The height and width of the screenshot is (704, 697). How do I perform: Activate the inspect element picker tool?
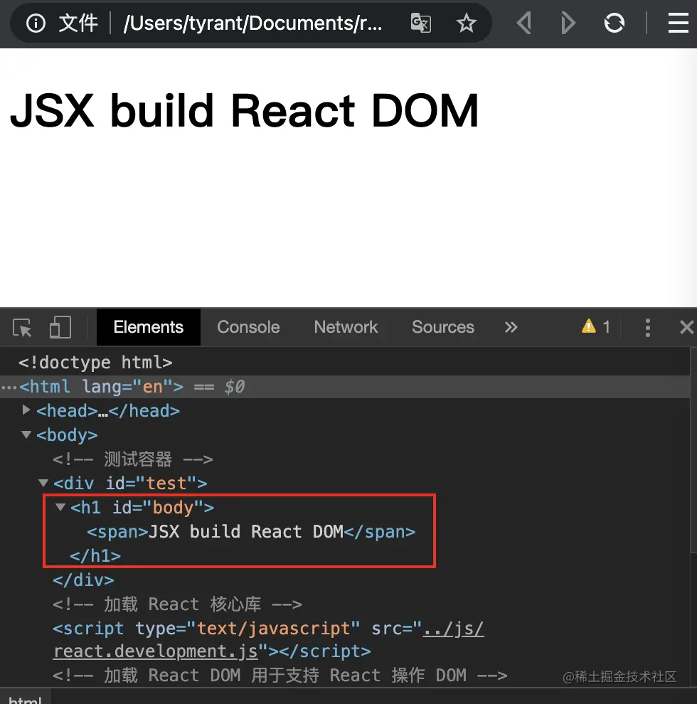[22, 327]
